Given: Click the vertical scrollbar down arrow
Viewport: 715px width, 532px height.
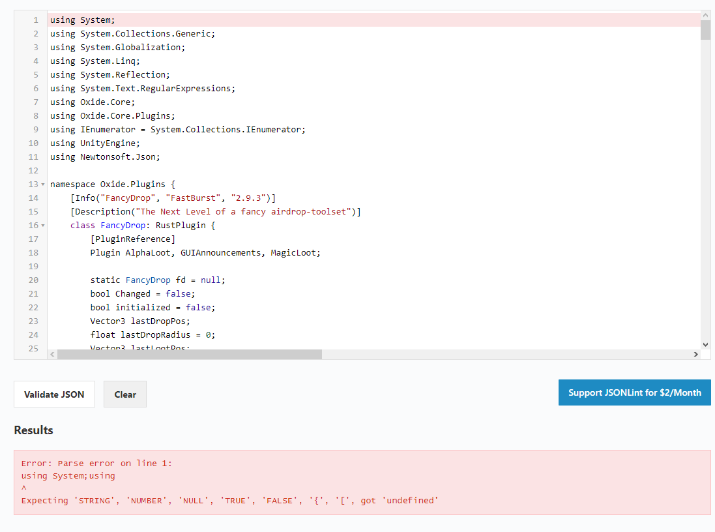Looking at the screenshot, I should (x=705, y=345).
